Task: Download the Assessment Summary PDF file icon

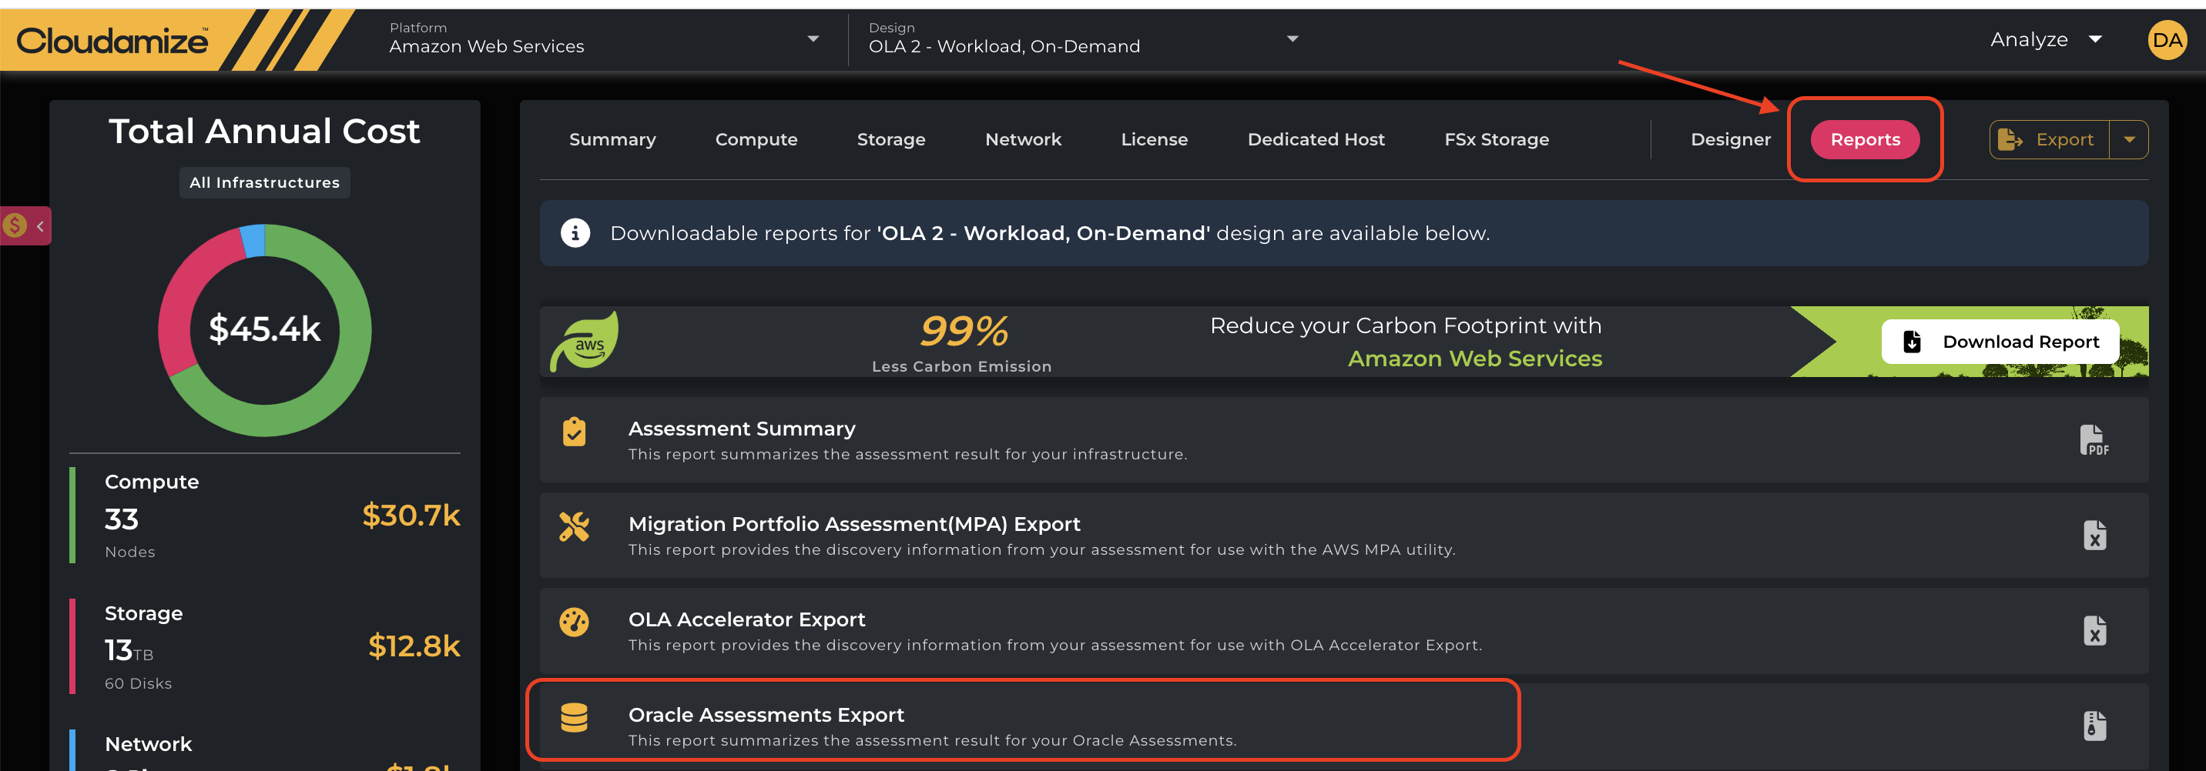Action: pos(2093,440)
